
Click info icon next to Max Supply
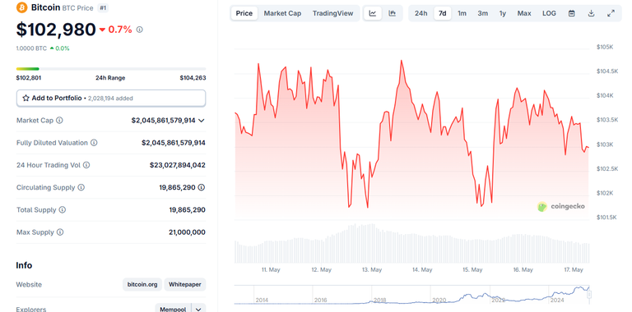pyautogui.click(x=60, y=232)
